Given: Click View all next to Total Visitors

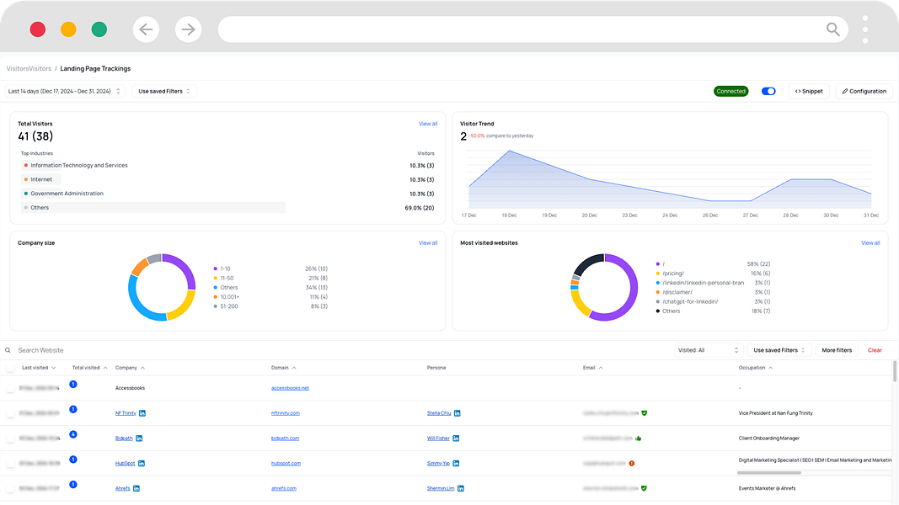Looking at the screenshot, I should point(428,123).
